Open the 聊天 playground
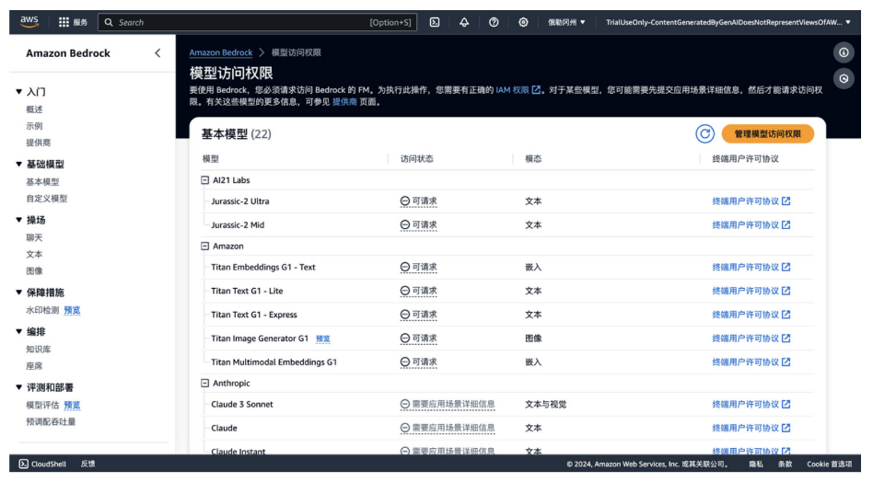This screenshot has width=873, height=482. pos(34,237)
